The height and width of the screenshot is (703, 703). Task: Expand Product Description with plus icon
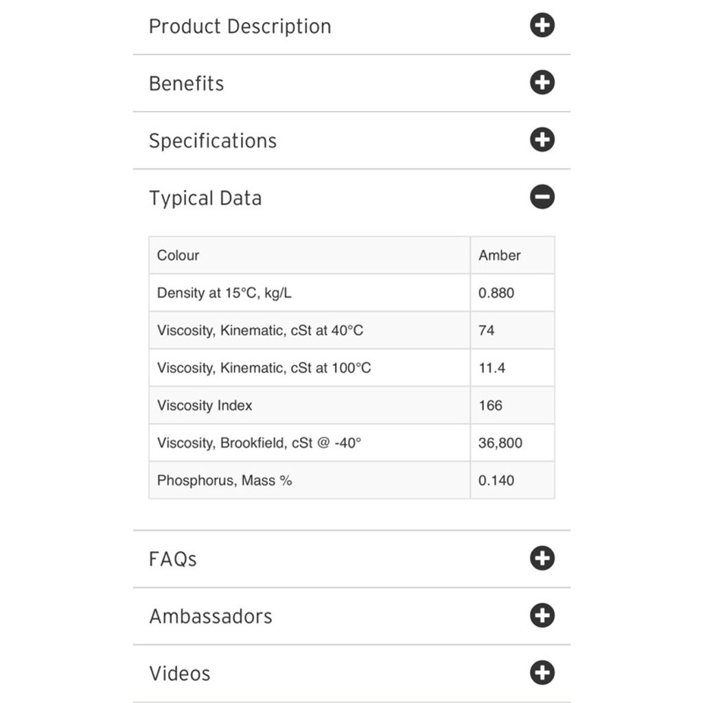[x=542, y=25]
